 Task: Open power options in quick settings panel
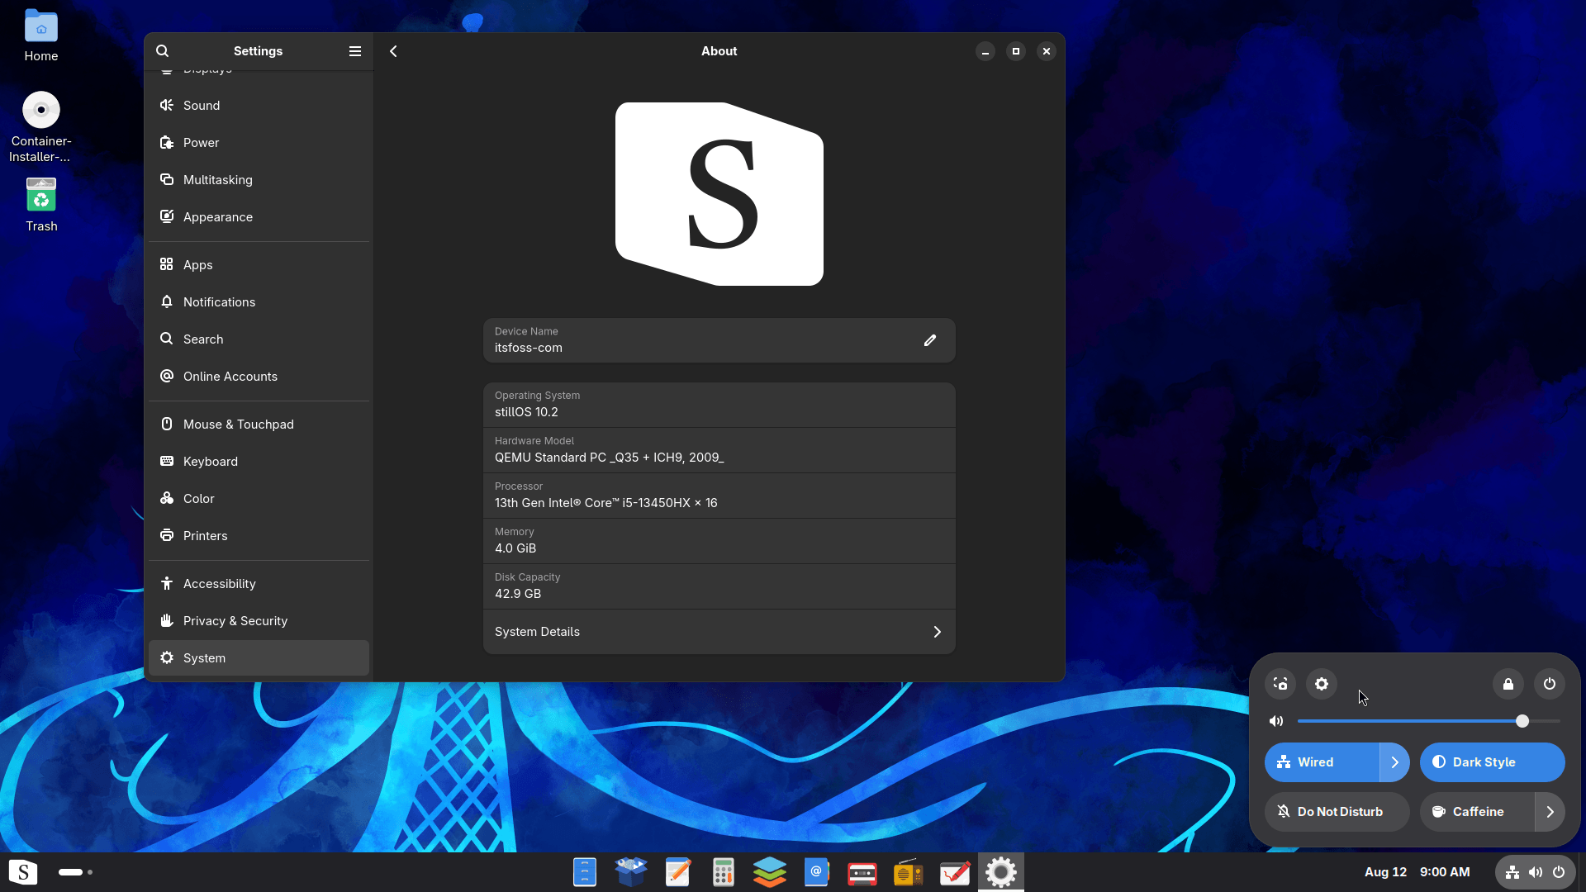[1550, 684]
